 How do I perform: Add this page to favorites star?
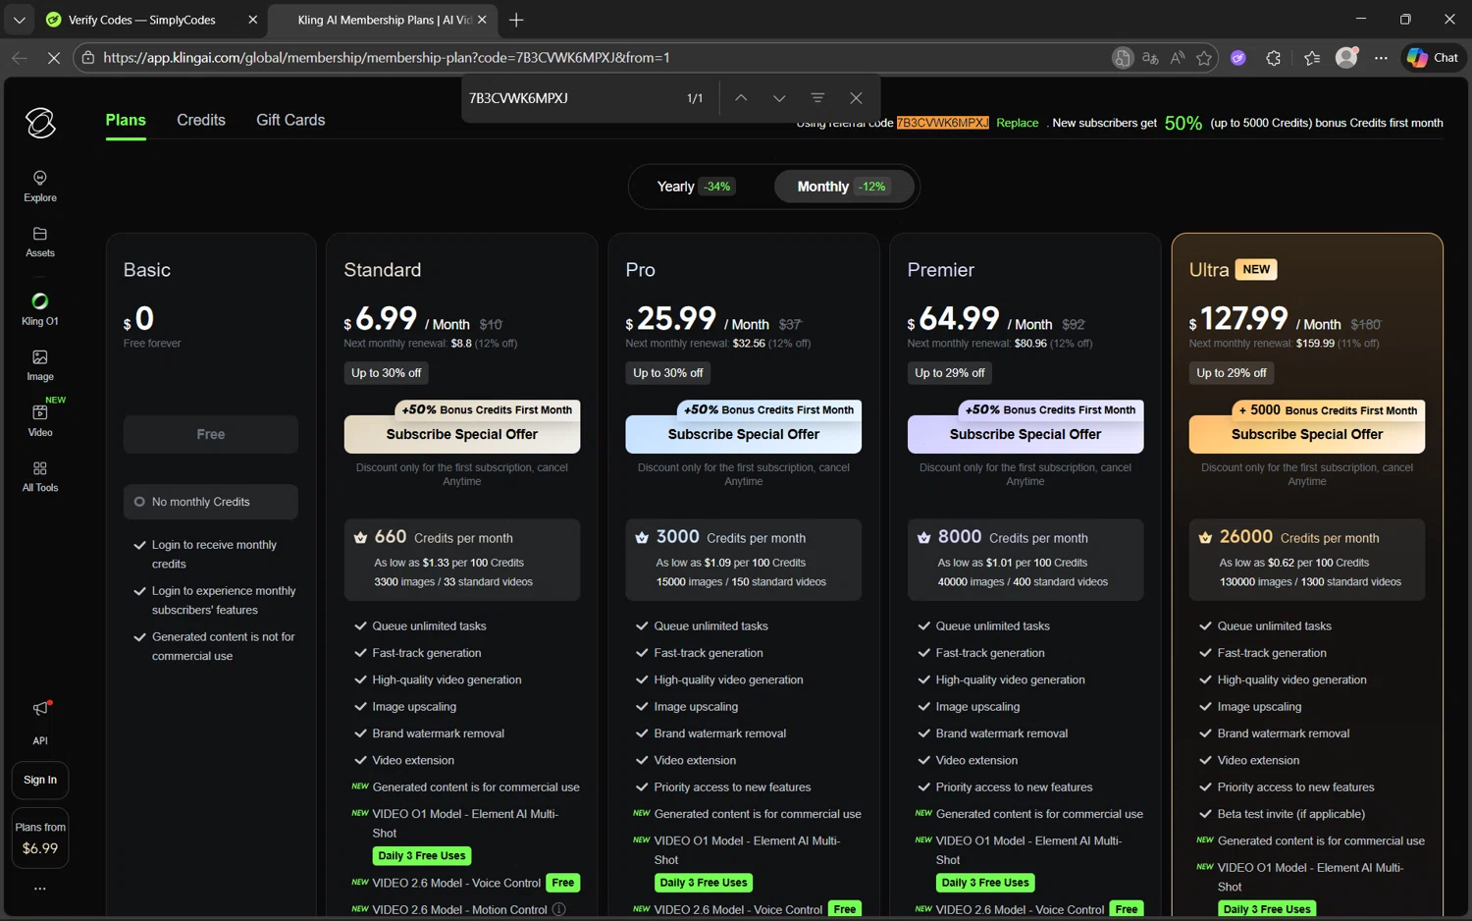1204,58
